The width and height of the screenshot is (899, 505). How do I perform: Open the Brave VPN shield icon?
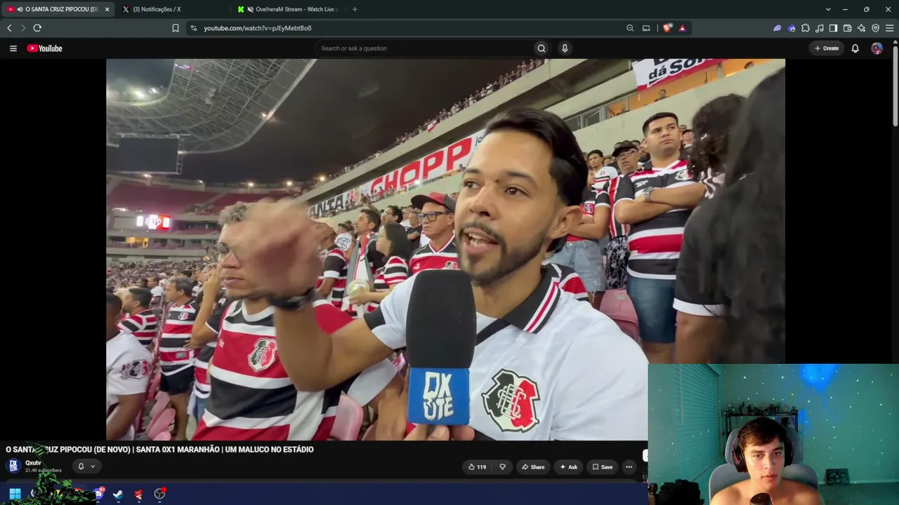pos(875,28)
